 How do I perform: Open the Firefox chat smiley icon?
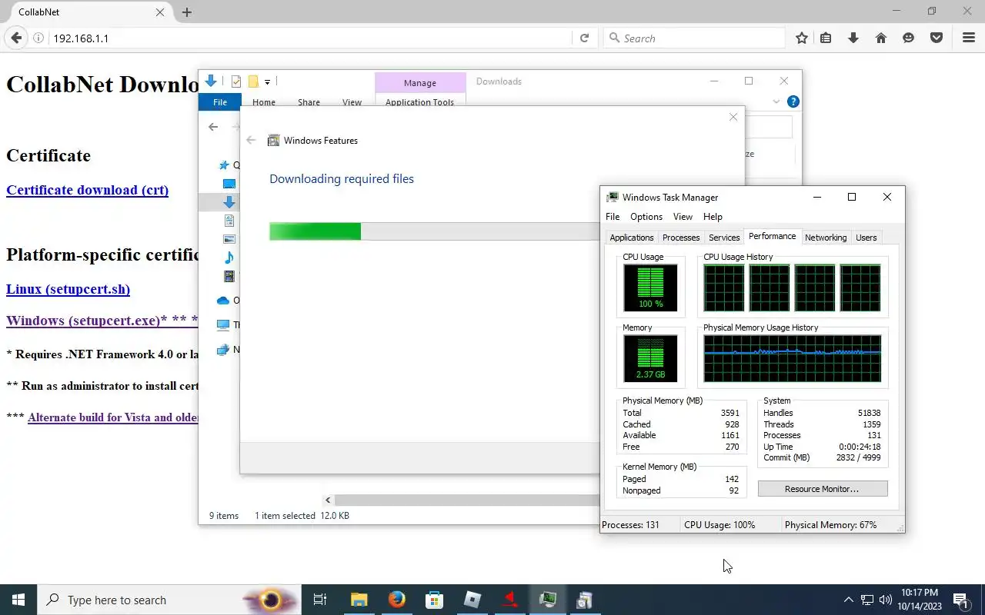909,38
